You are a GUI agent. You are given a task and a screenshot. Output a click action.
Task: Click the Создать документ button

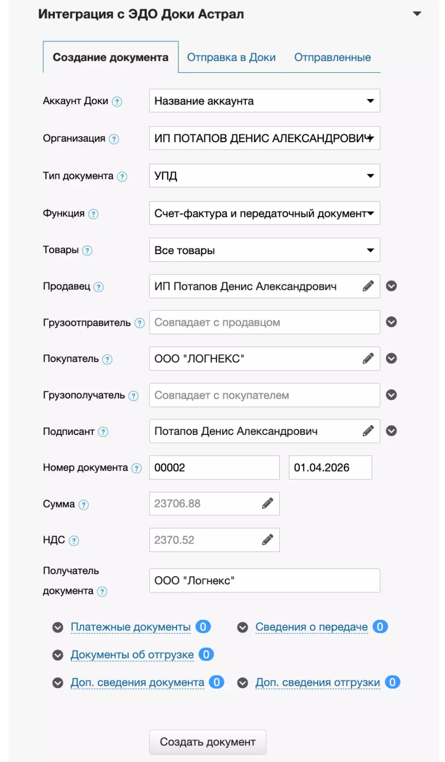tap(208, 742)
